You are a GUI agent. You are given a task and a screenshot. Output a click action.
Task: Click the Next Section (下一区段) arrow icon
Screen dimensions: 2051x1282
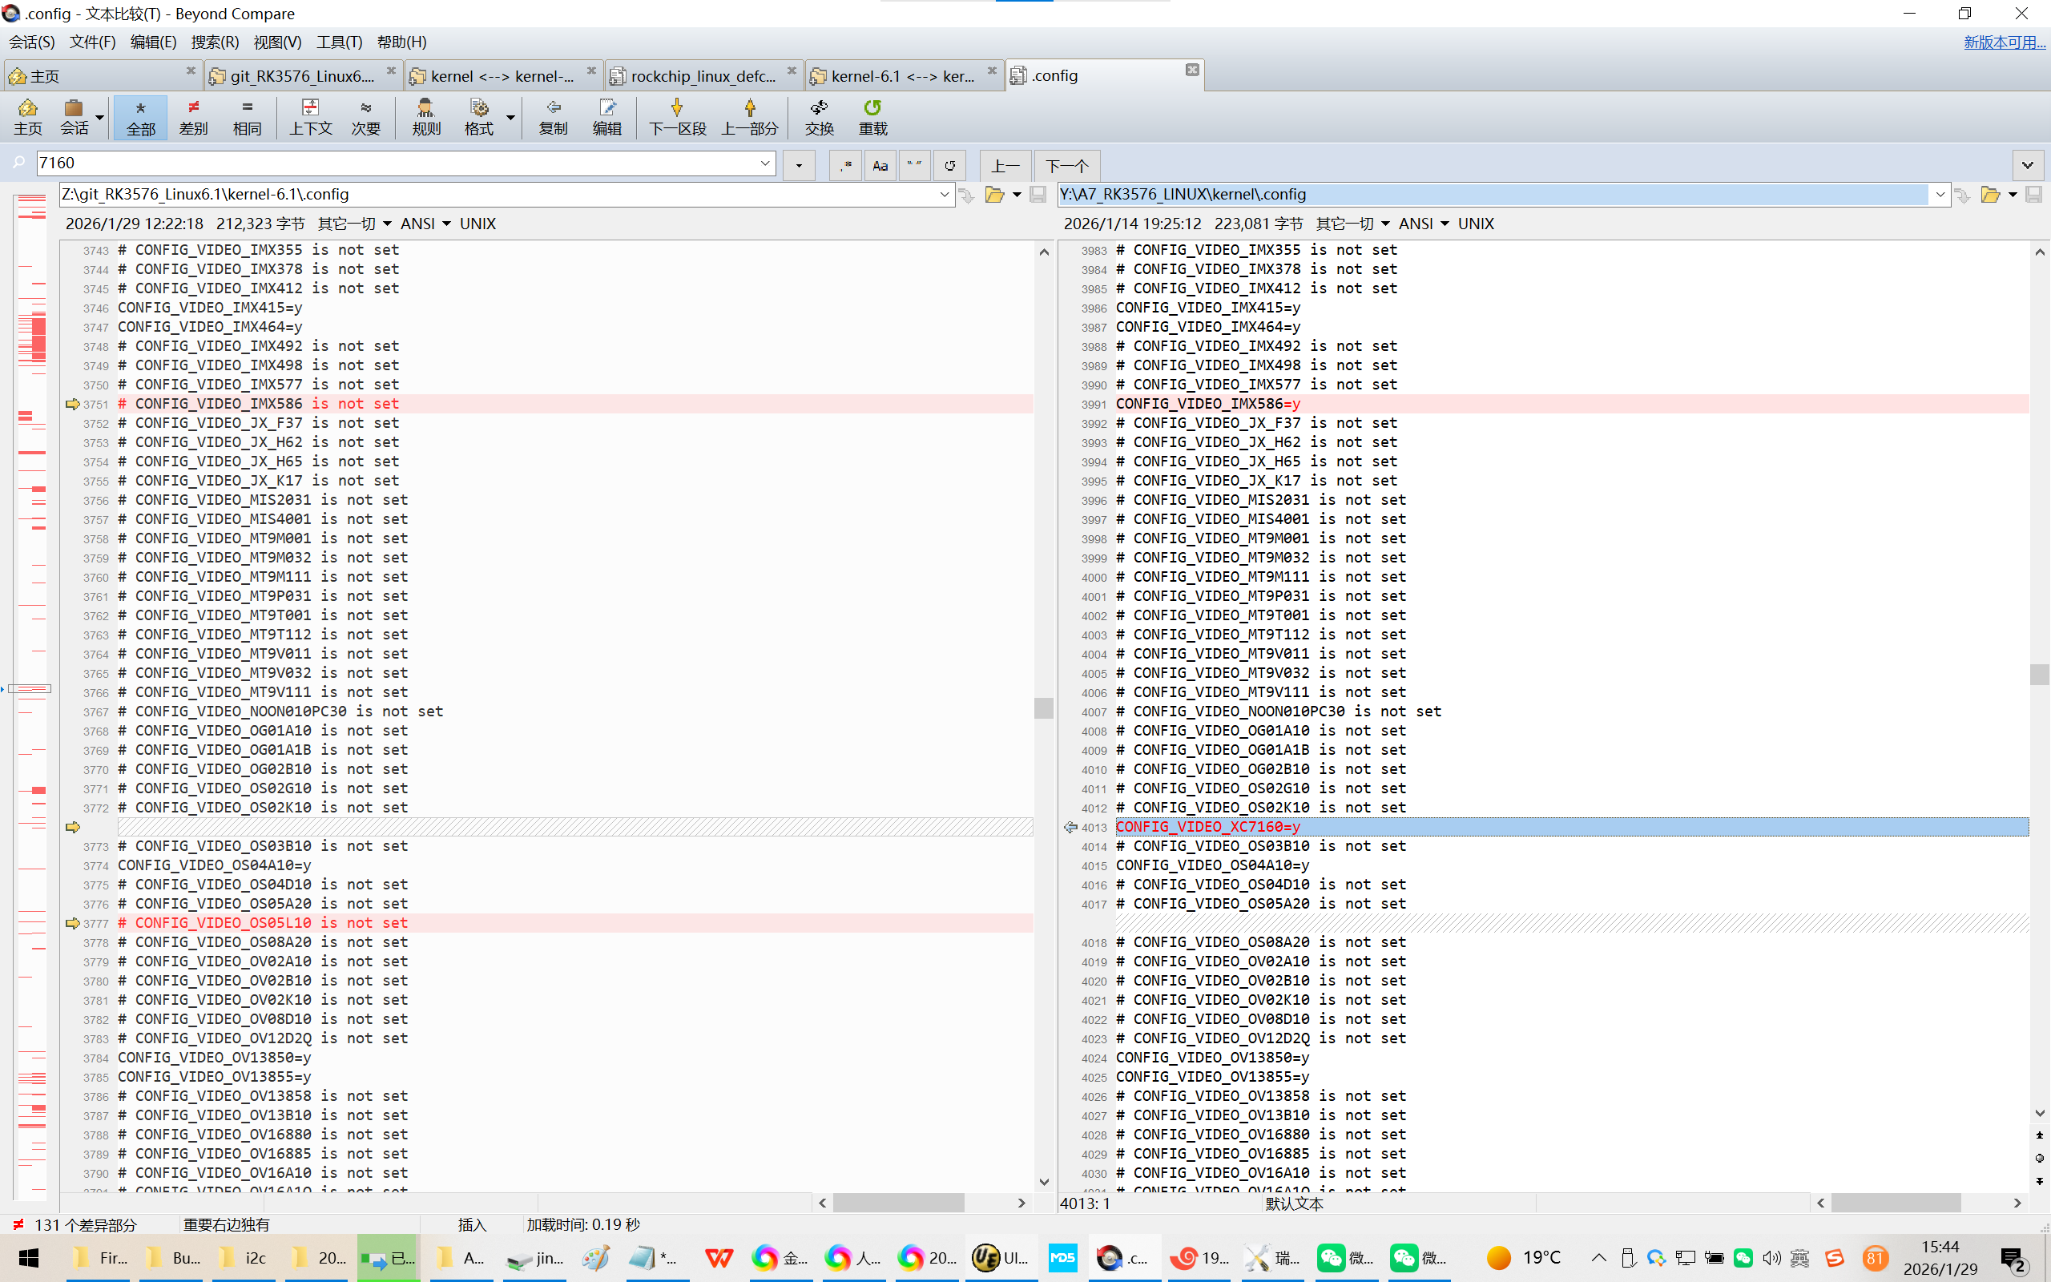point(676,108)
